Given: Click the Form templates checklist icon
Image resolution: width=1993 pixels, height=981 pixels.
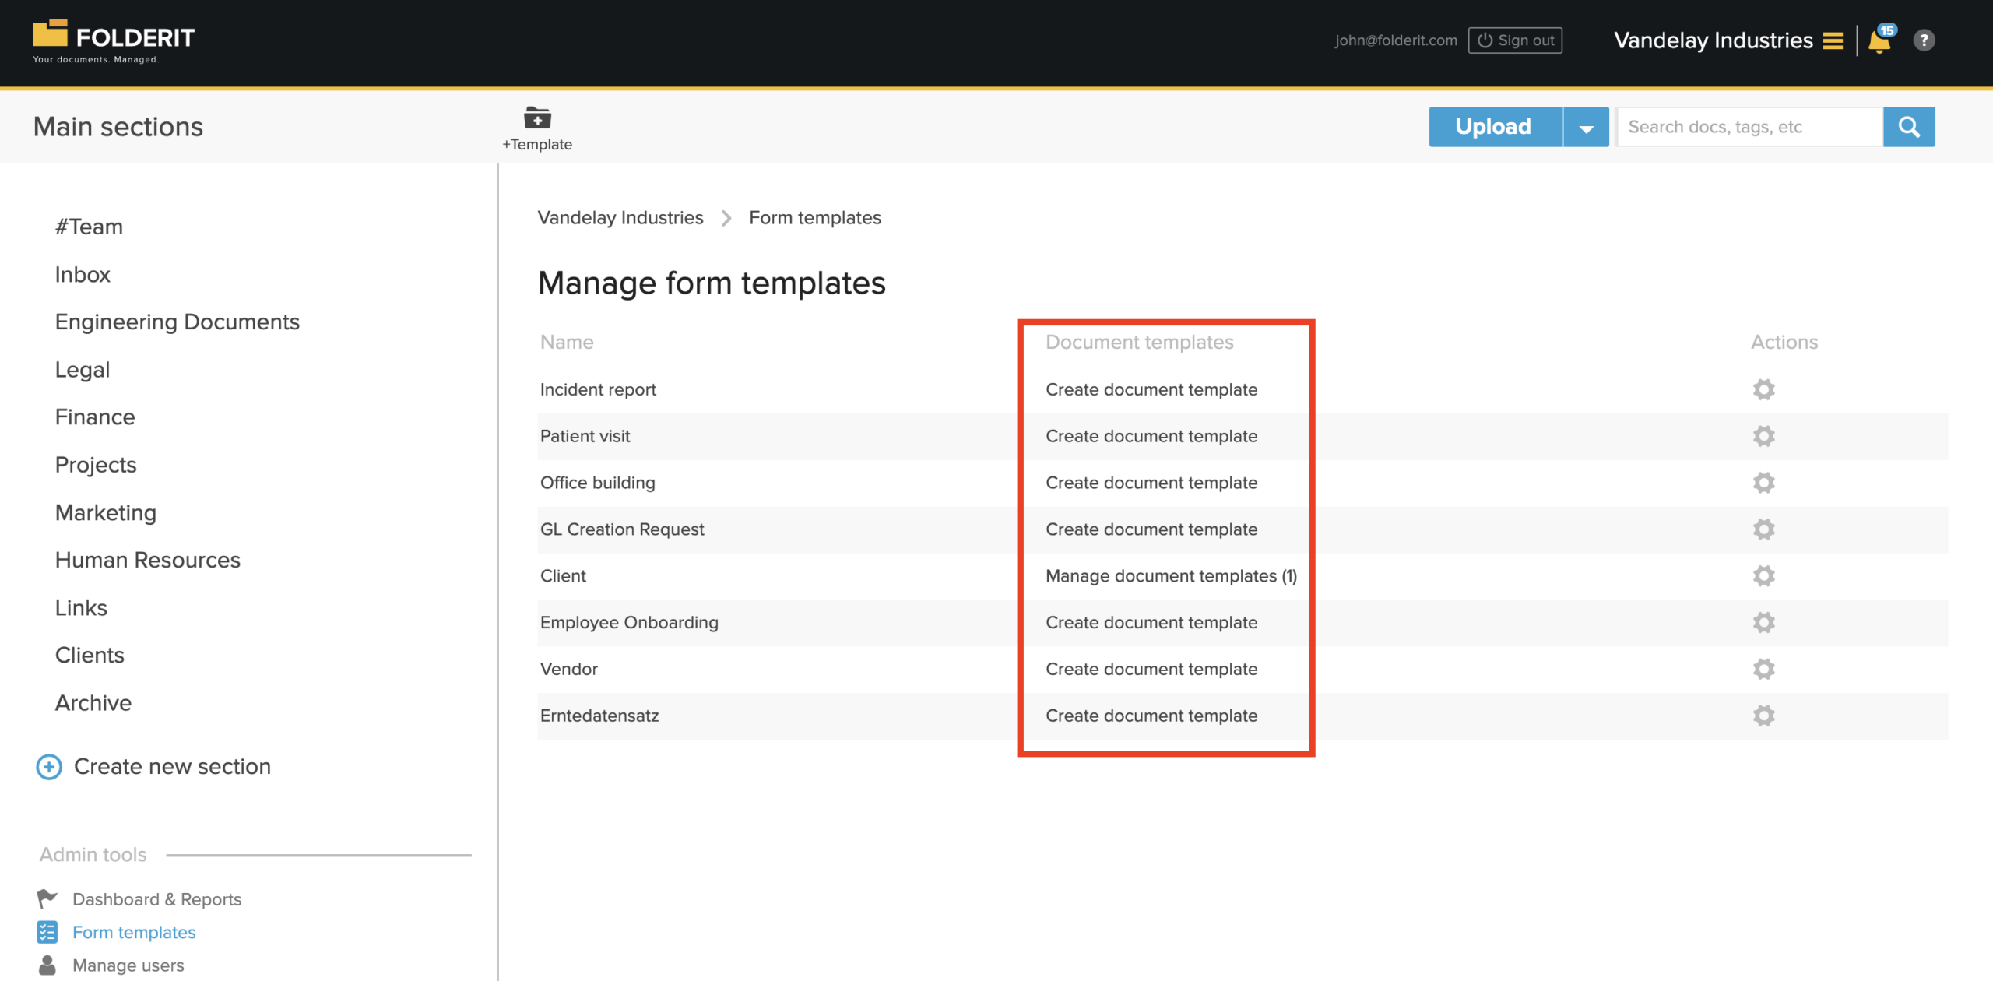Looking at the screenshot, I should click(x=47, y=932).
